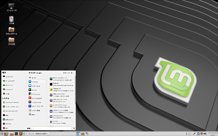The image size is (218, 136).
Task: Open the terminal launcher on the panel
Action: coord(16,134)
